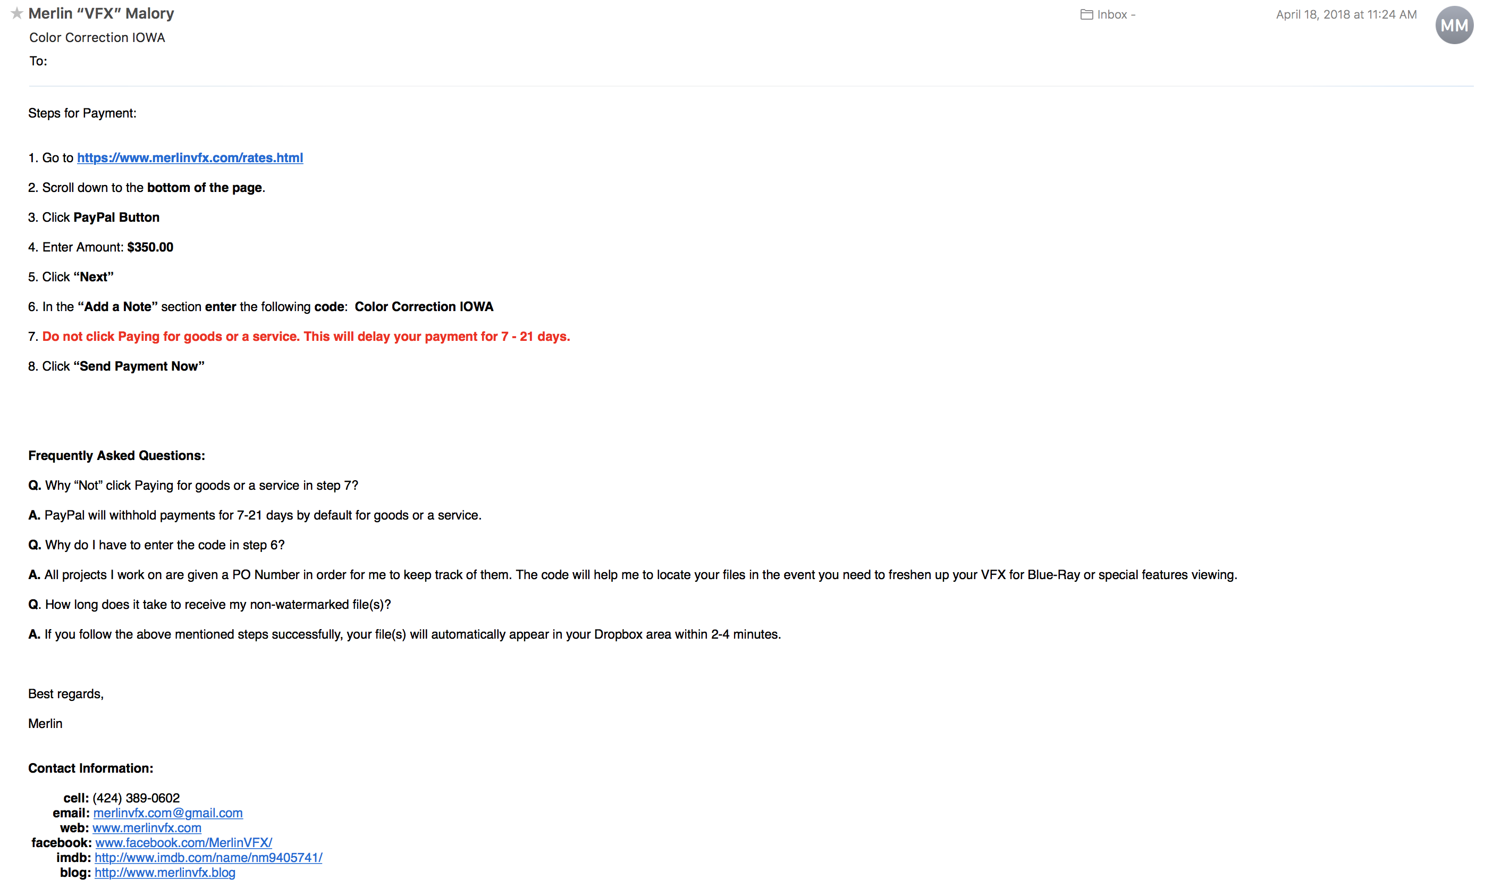Click the Frequently Asked Questions heading
1493x887 pixels.
[116, 455]
